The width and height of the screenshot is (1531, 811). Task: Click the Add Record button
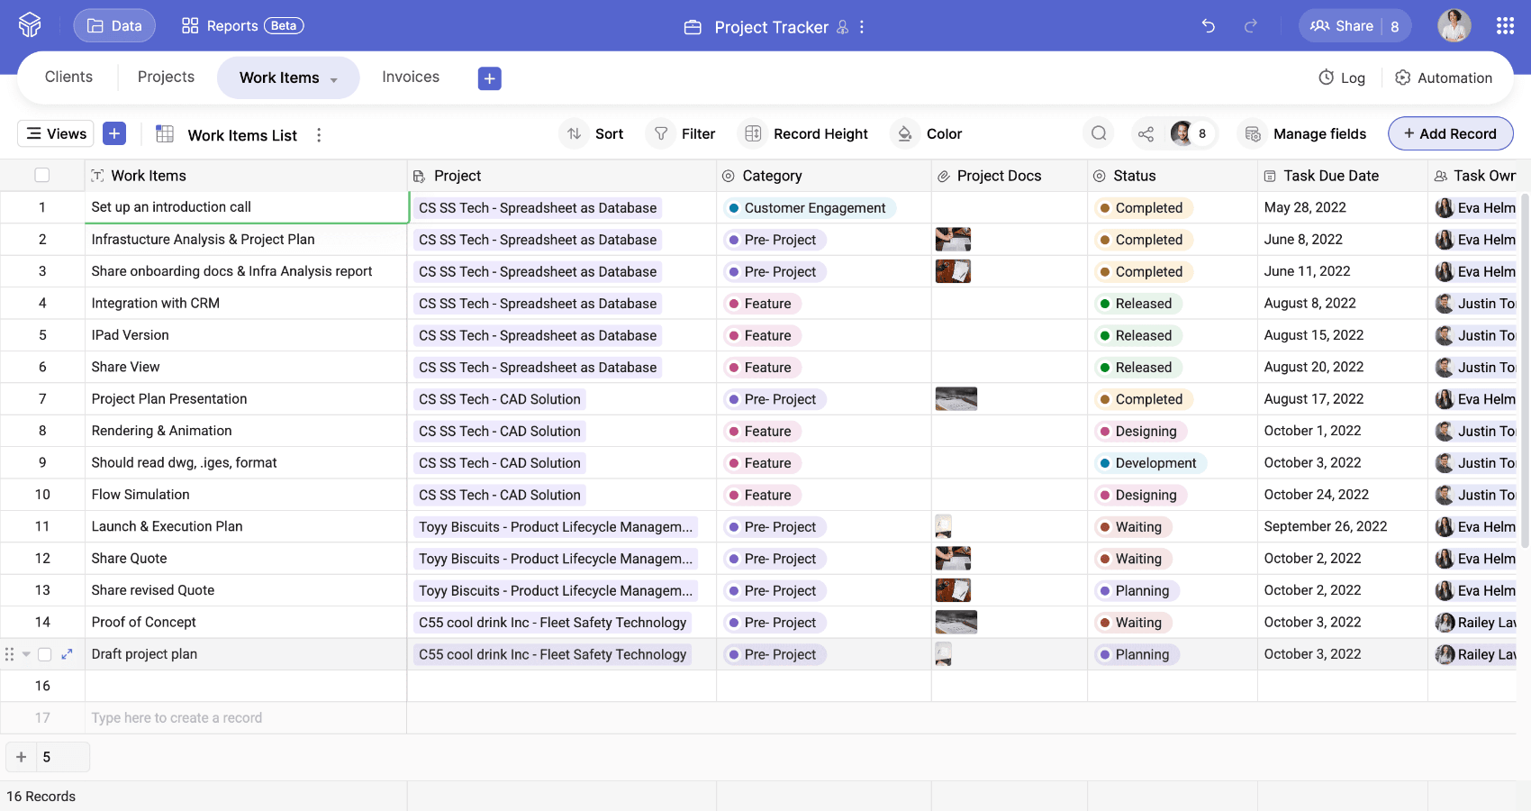tap(1450, 134)
